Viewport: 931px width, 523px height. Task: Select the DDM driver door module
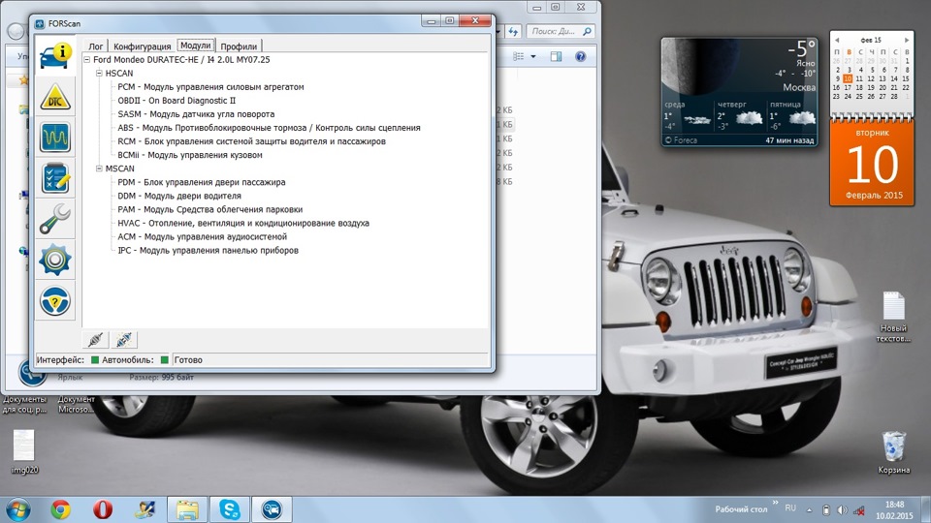pos(179,196)
